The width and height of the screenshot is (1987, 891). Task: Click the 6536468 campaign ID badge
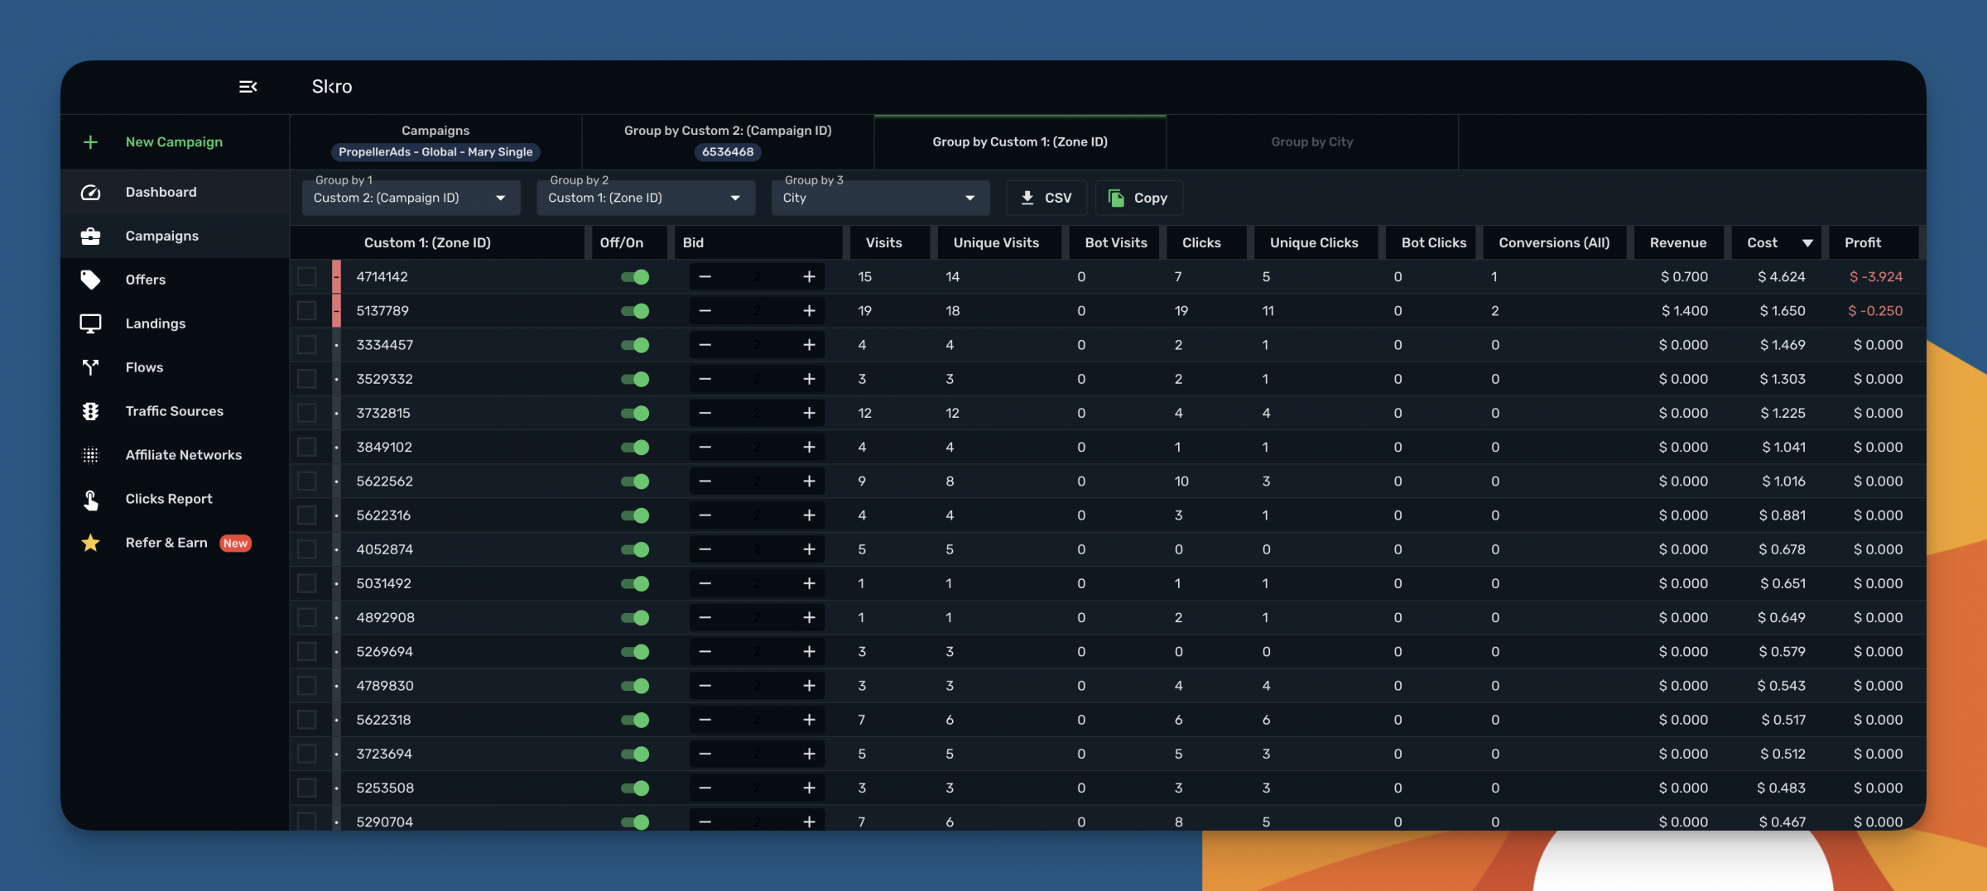click(x=728, y=152)
